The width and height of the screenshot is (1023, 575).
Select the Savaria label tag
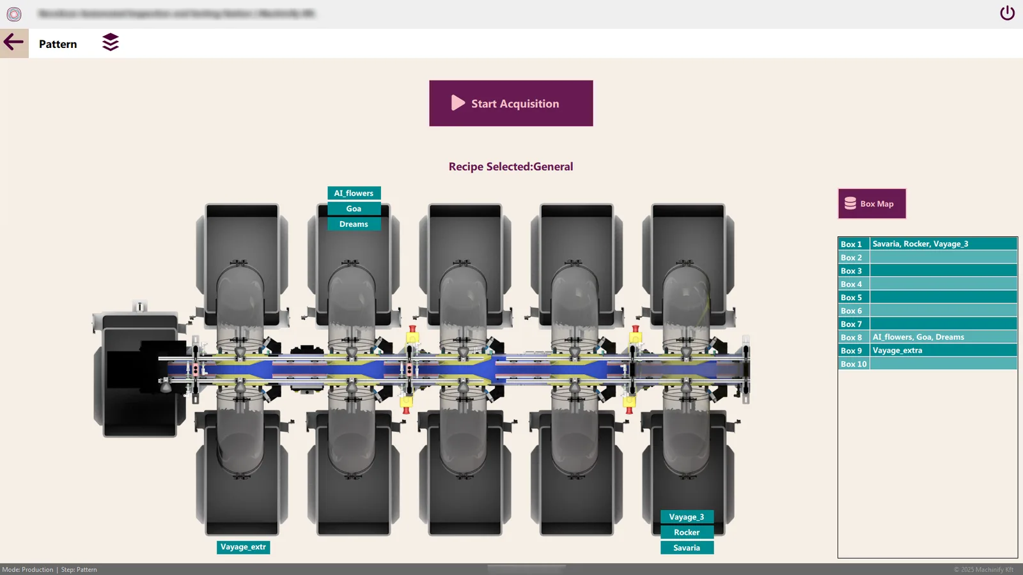pos(687,548)
